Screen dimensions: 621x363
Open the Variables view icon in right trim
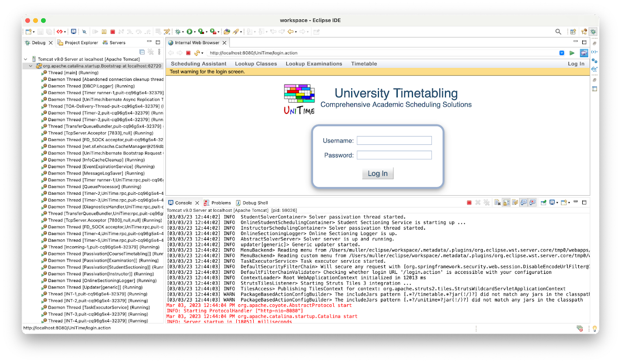(x=594, y=52)
